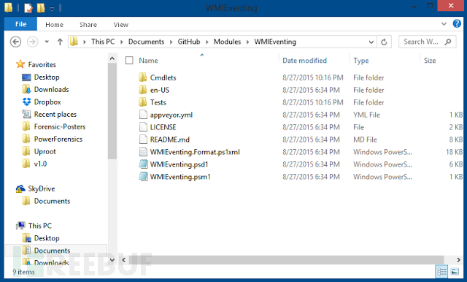467x282 pixels.
Task: Open the recent locations dropdown arrow
Action: pos(47,42)
